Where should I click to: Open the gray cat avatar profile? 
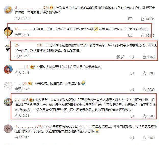tap(8, 129)
